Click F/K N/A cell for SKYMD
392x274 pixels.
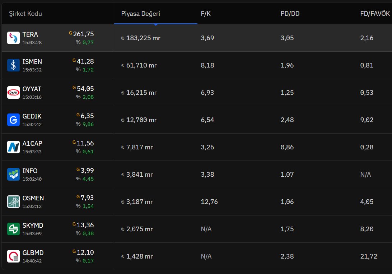tap(206, 229)
